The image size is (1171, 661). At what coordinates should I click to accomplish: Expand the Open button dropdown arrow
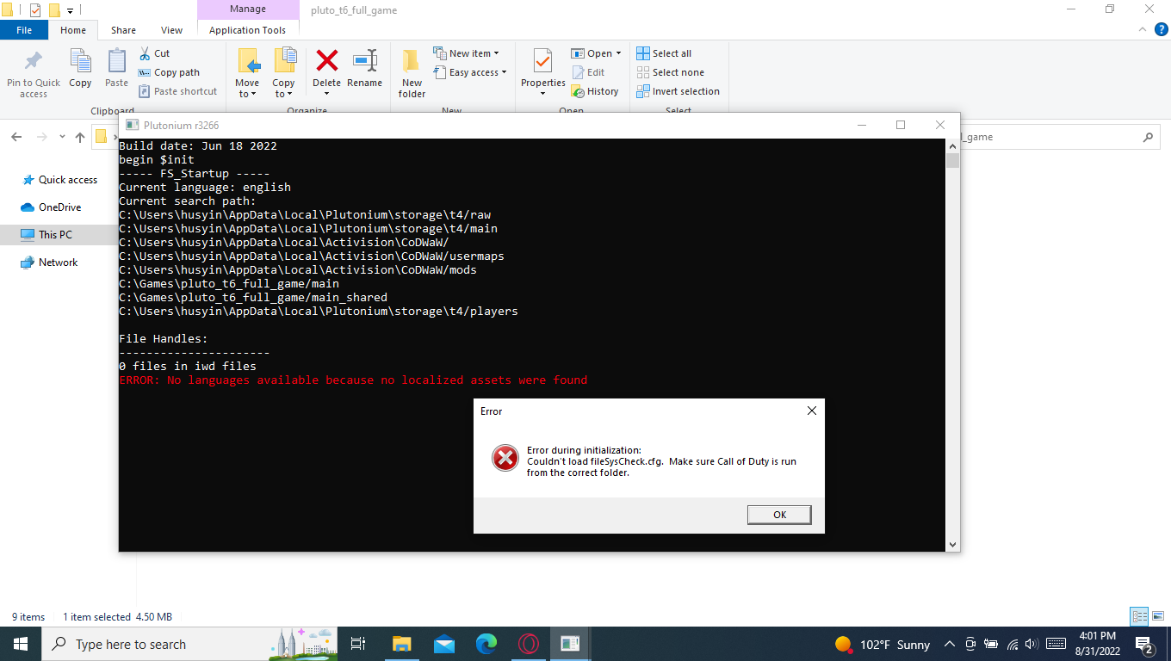pos(618,53)
